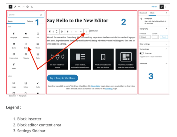The image size is (177, 137).
Task: Insert a Gallery block
Action: point(26,85)
